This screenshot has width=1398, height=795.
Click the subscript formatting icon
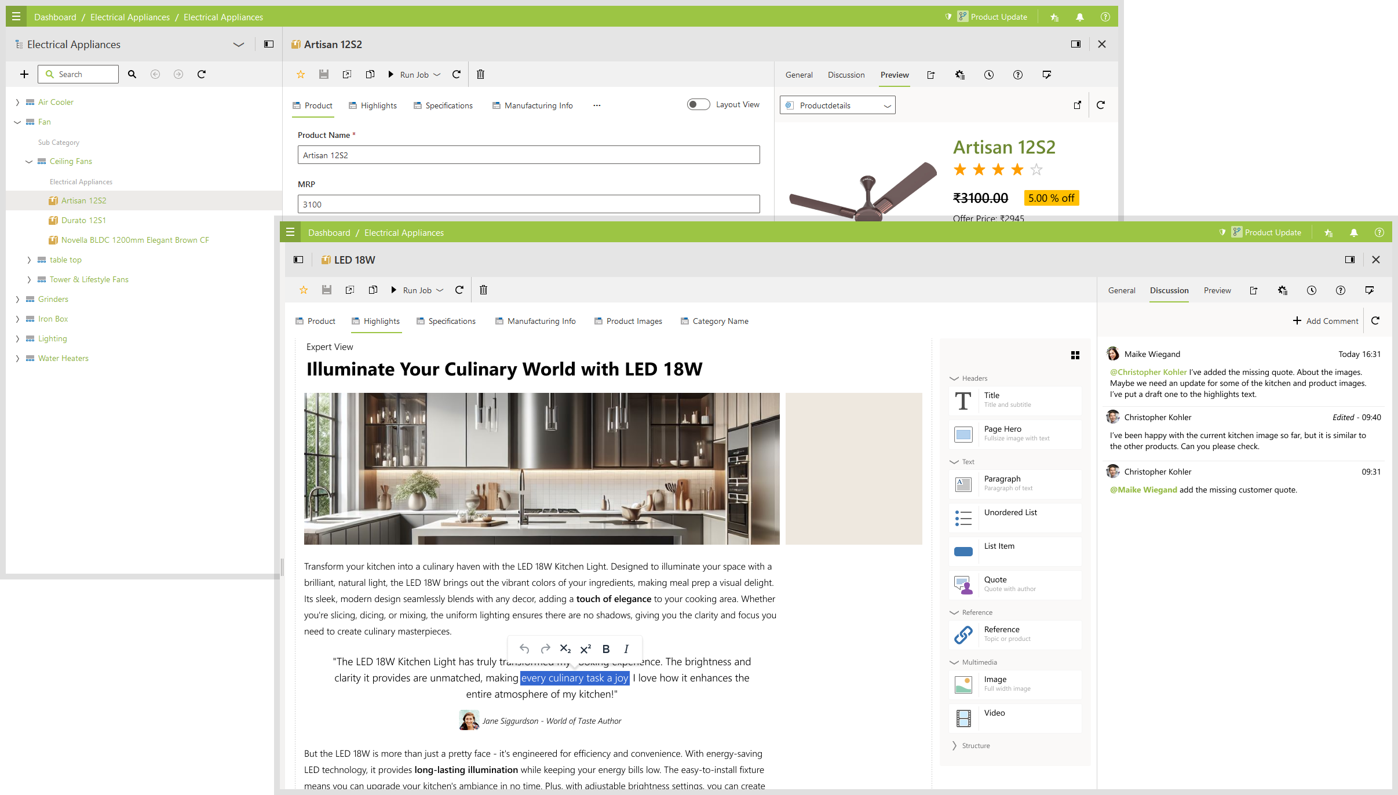point(565,649)
